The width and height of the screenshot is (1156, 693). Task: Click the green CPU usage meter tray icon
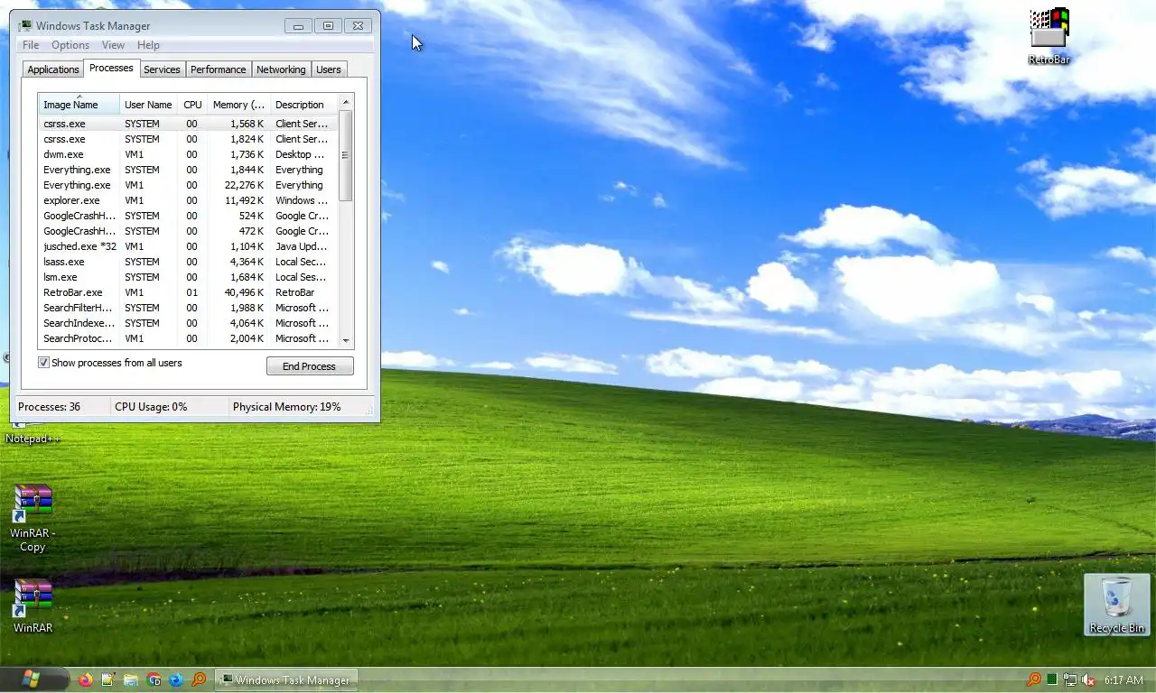[1052, 679]
